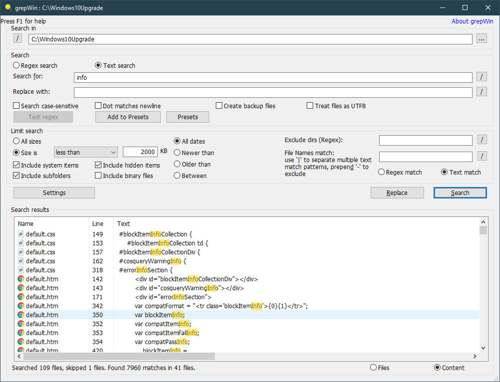Select Older than date option
Image resolution: width=500 pixels, height=382 pixels.
(x=192, y=164)
